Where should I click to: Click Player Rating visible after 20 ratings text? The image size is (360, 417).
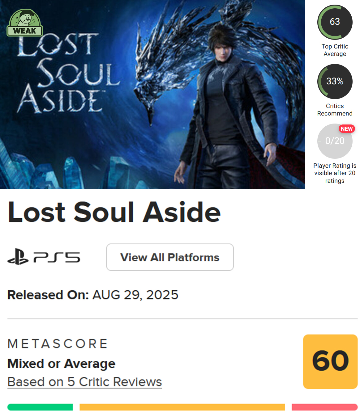click(x=335, y=173)
